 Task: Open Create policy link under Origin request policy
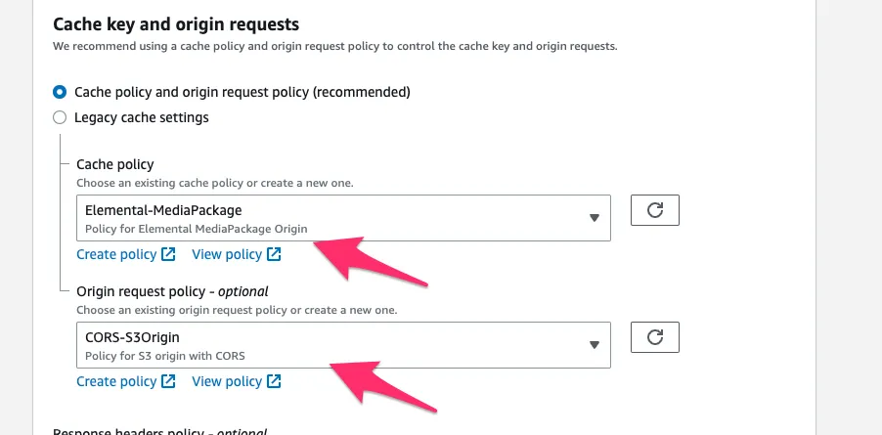point(116,381)
